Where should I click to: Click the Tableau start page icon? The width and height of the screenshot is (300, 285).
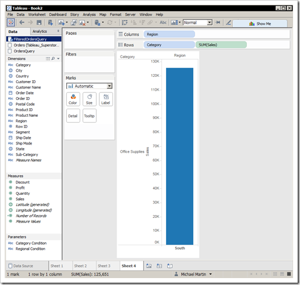pos(11,23)
